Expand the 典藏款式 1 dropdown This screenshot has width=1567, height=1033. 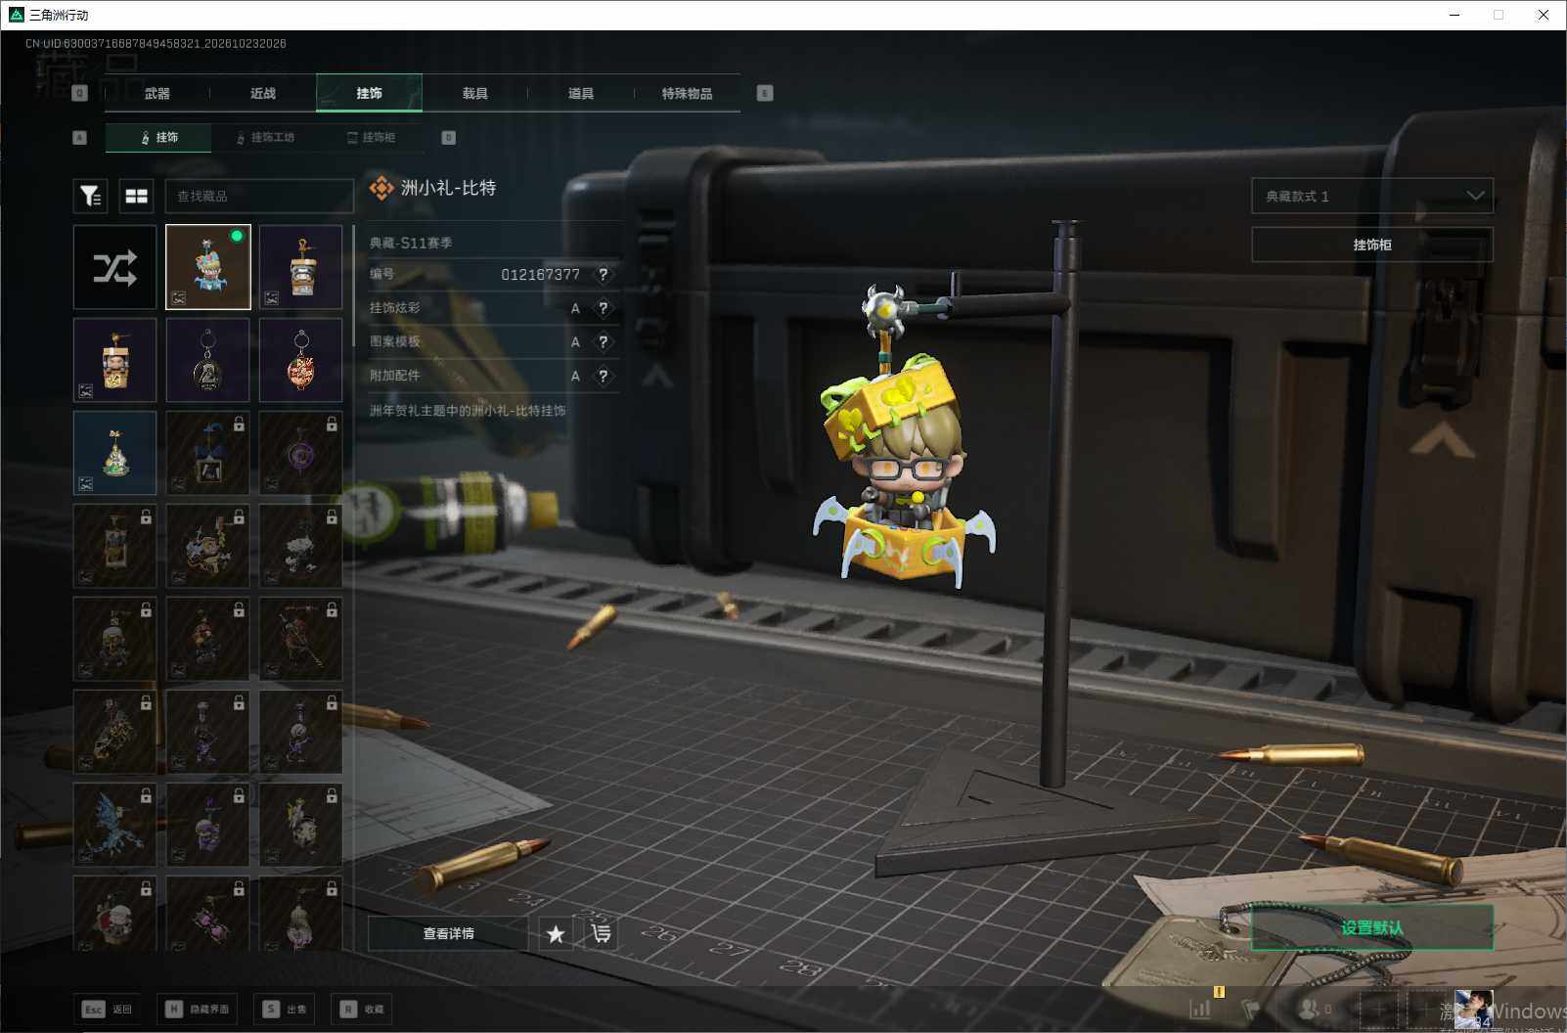coord(1372,196)
